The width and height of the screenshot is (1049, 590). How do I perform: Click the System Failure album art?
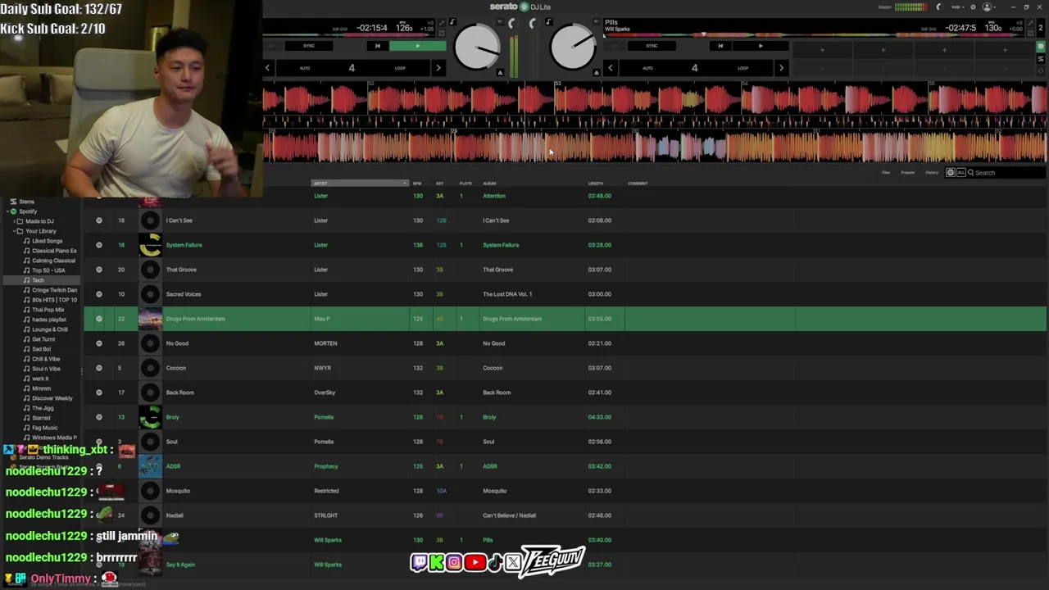pos(150,245)
